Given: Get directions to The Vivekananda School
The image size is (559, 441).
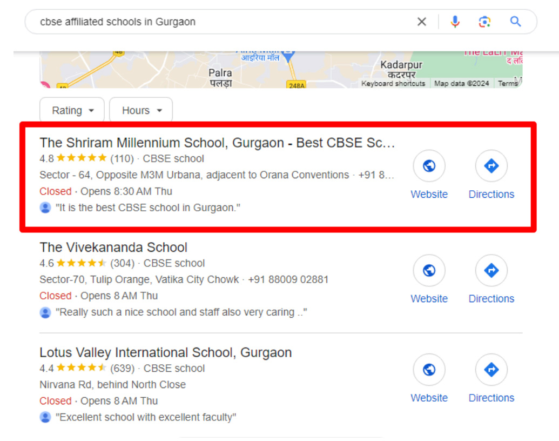Looking at the screenshot, I should click(491, 271).
